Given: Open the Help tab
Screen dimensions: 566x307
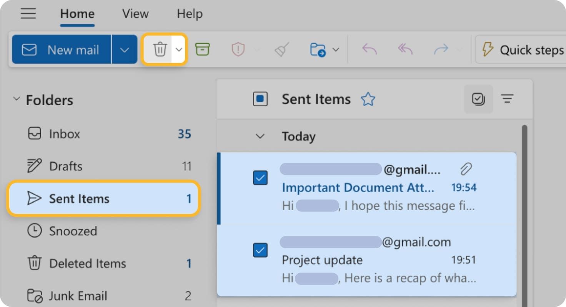Looking at the screenshot, I should click(x=190, y=13).
